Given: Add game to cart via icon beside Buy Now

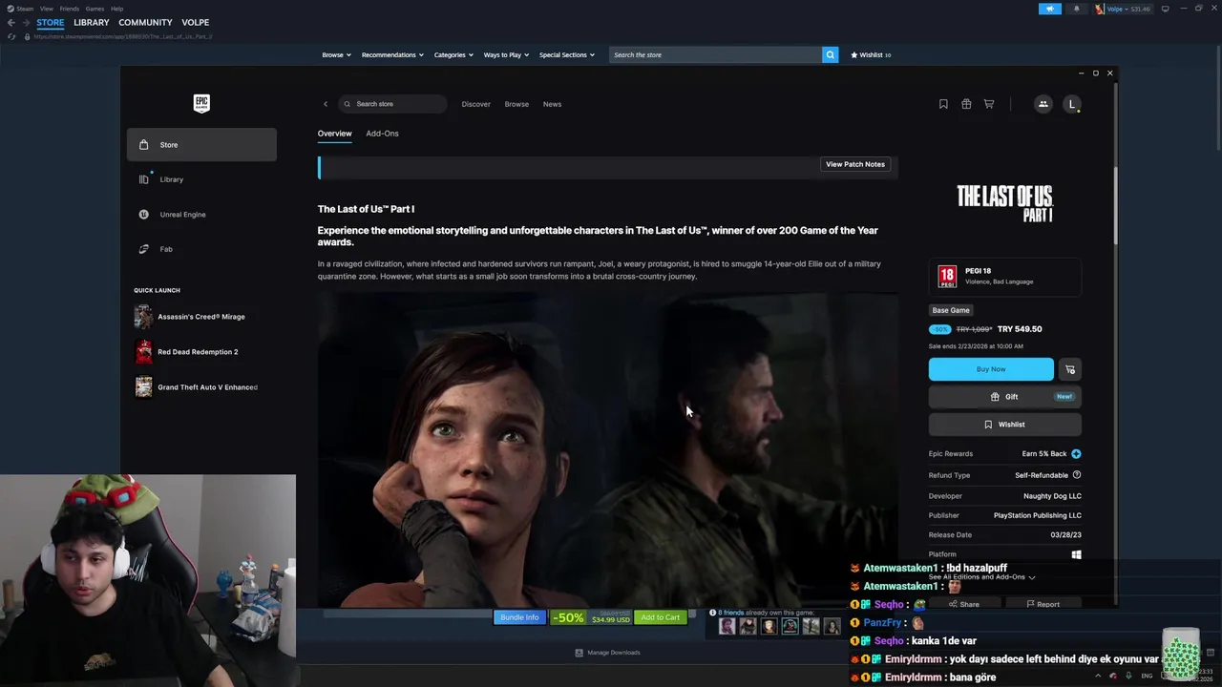Looking at the screenshot, I should point(1070,369).
